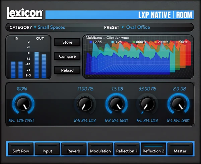201x164 pixels.
Task: Click the 33.00 MS delay value
Action: pos(148,89)
